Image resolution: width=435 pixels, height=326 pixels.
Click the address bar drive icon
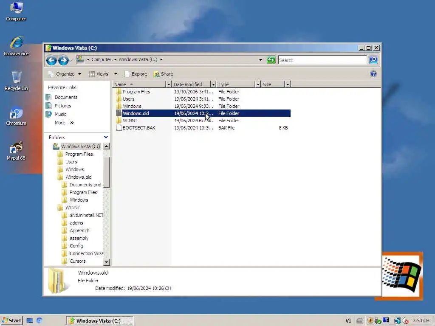80,59
